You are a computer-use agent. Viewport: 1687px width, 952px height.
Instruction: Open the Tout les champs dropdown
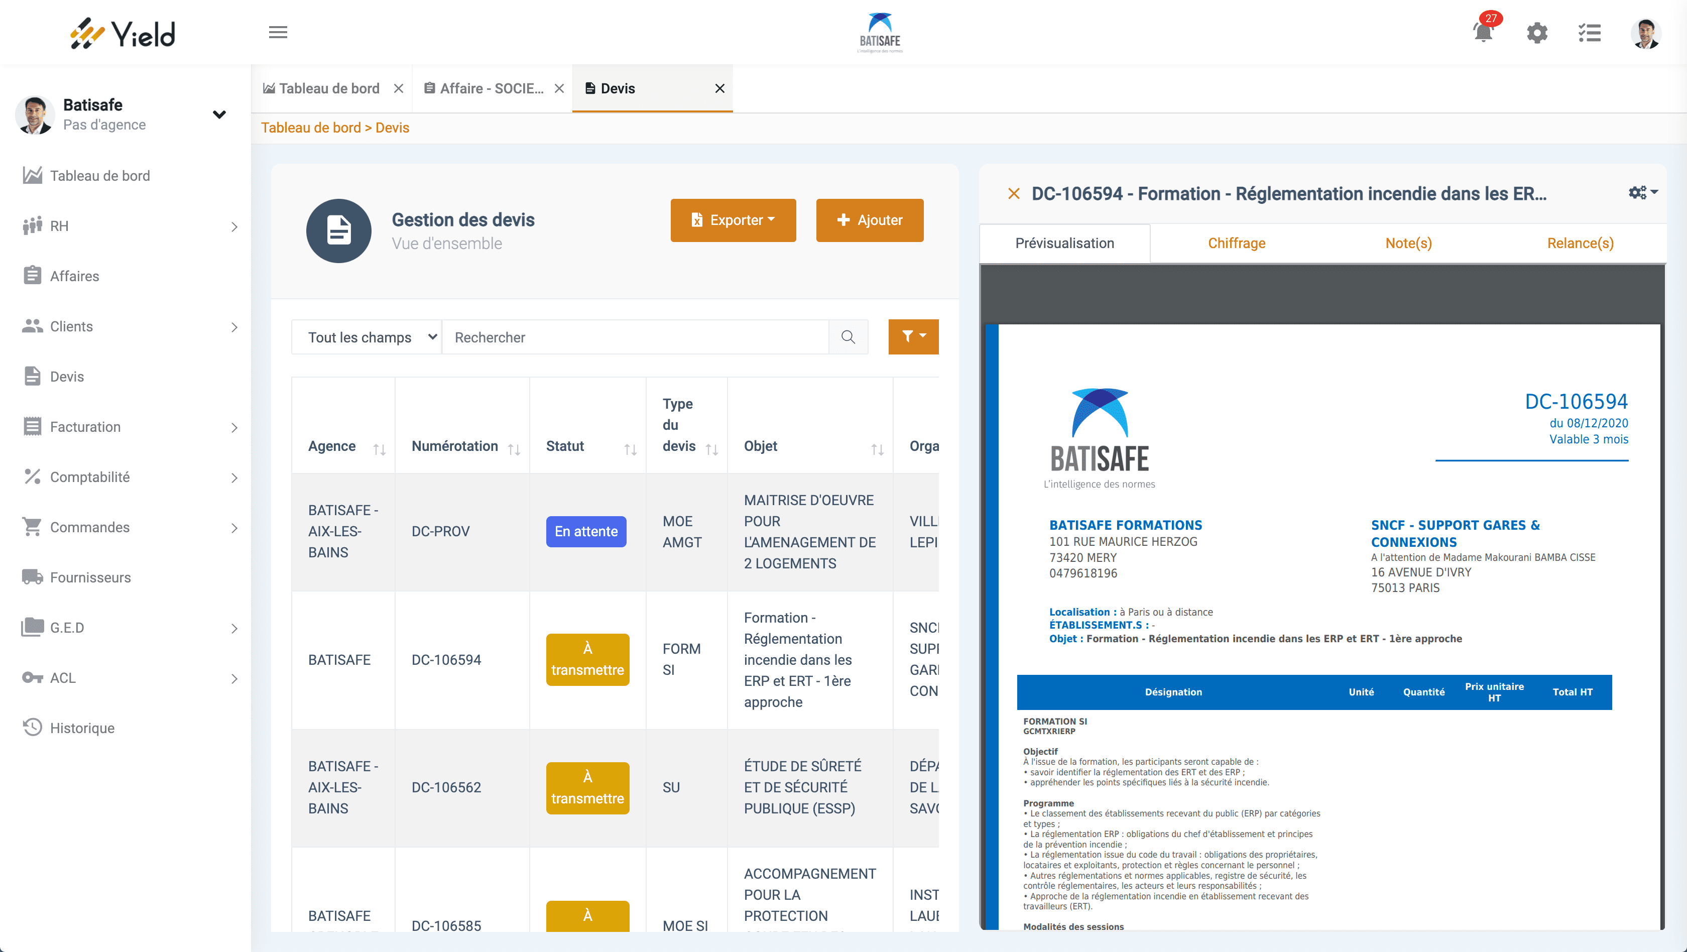click(x=367, y=336)
